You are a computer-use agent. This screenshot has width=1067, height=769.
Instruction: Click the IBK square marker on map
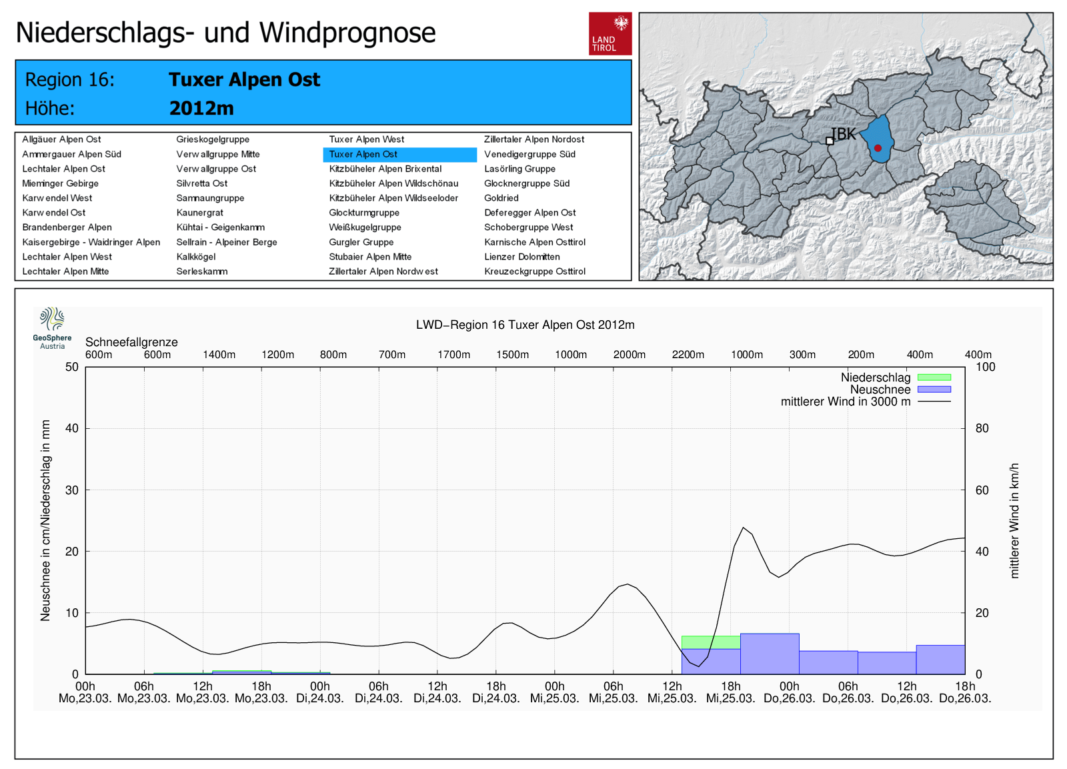pos(830,141)
